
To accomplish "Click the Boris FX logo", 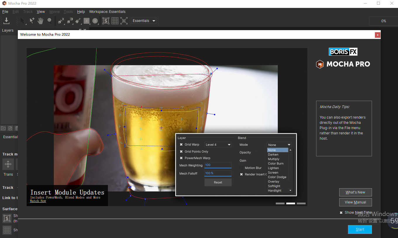I will [x=343, y=52].
